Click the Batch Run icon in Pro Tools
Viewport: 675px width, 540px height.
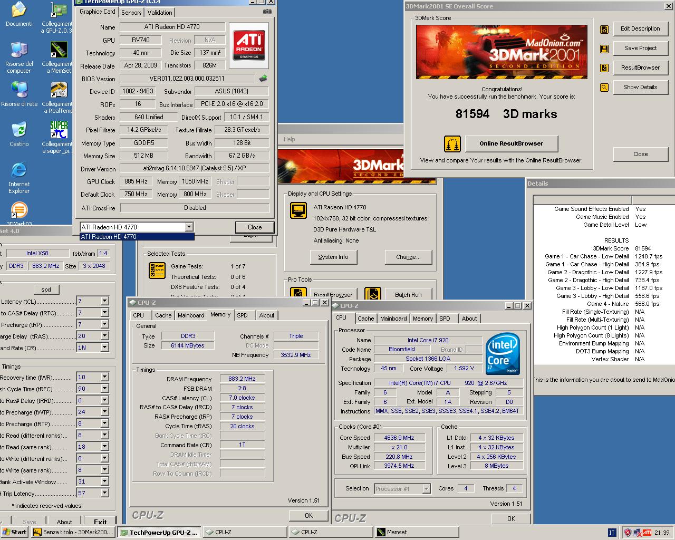372,294
